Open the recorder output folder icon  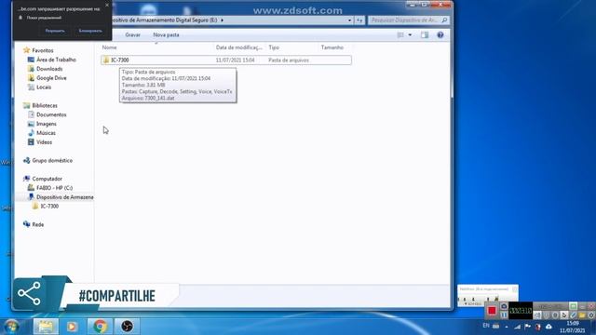tap(582, 315)
